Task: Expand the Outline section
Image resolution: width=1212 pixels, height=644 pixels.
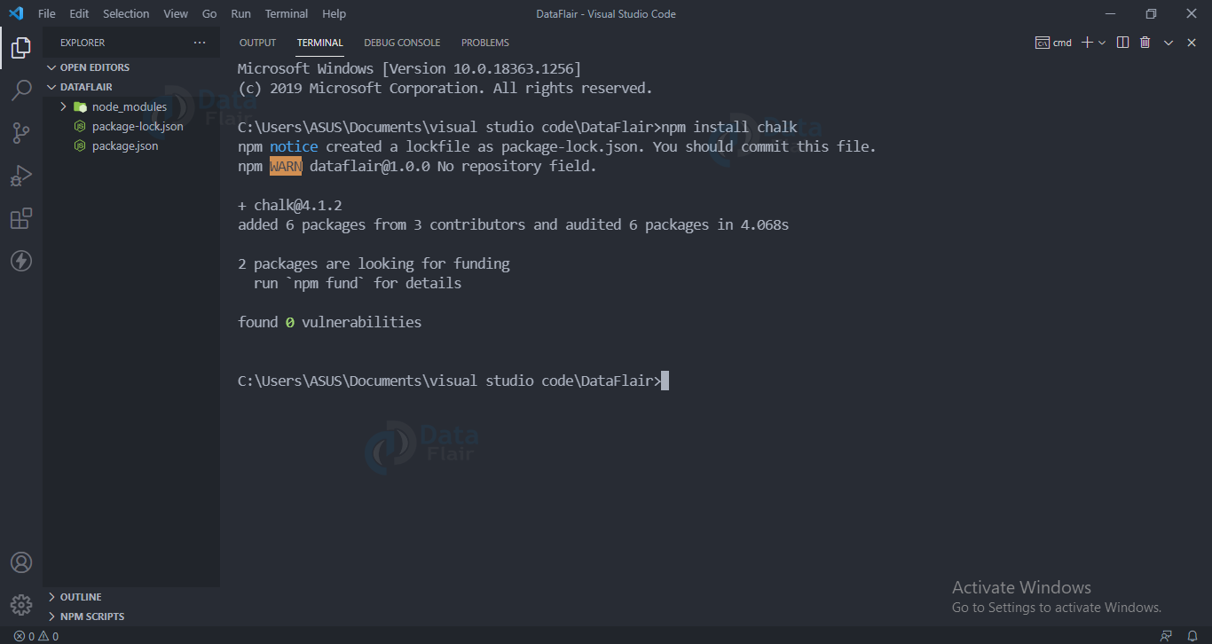Action: coord(131,597)
